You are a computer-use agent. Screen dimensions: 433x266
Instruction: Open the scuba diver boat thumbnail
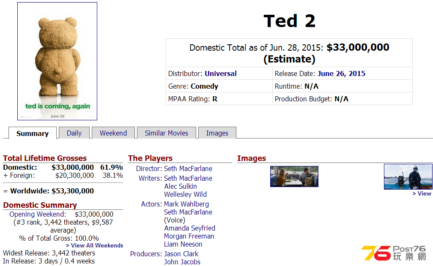pos(408,176)
